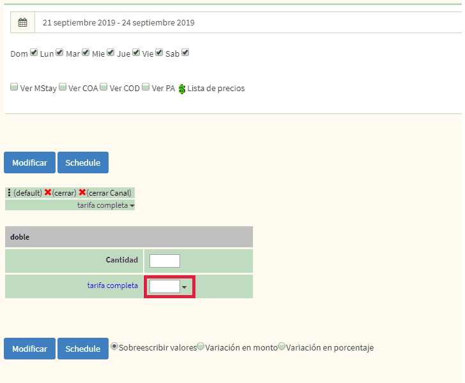Uncheck the Mie day checkbox
The height and width of the screenshot is (383, 465).
[x=111, y=53]
